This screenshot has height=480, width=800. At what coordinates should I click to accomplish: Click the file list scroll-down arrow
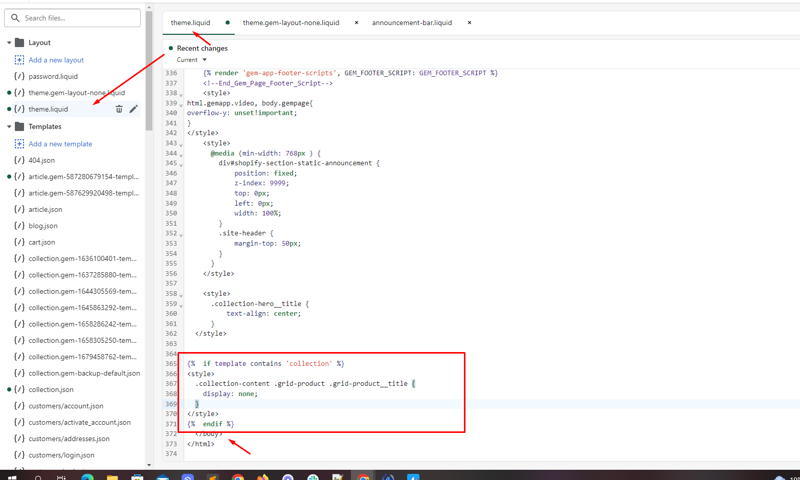pos(149,465)
